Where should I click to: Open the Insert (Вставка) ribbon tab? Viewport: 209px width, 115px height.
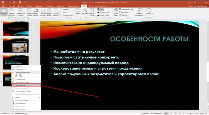pyautogui.click(x=21, y=6)
